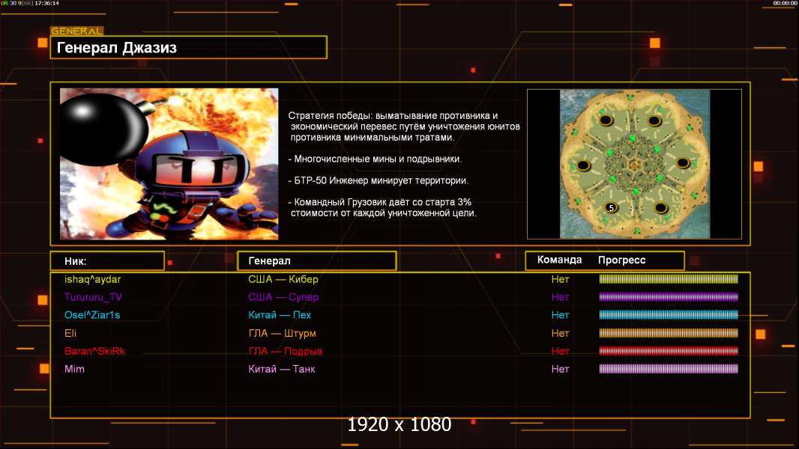
Task: Select the Генерал Джазиз title field
Action: pyautogui.click(x=189, y=47)
